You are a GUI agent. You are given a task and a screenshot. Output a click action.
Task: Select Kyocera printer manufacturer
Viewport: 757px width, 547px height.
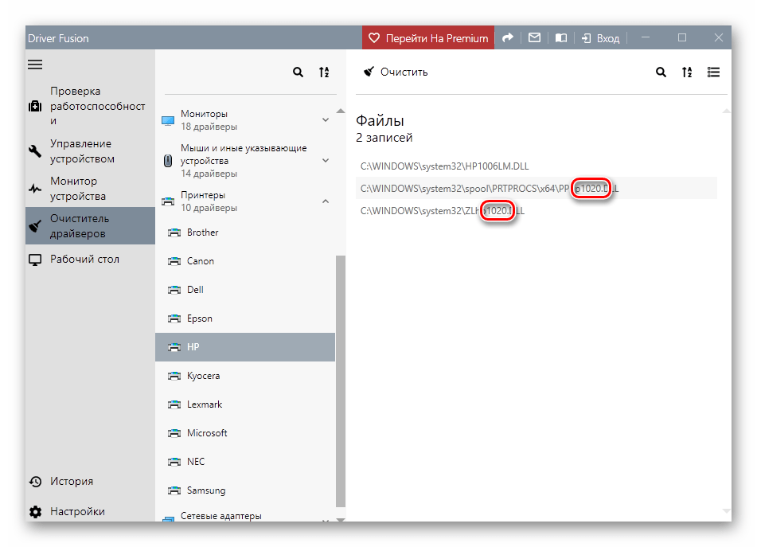point(203,376)
